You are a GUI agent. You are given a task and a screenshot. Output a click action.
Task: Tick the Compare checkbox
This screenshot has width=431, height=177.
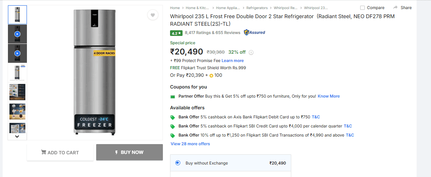click(362, 8)
